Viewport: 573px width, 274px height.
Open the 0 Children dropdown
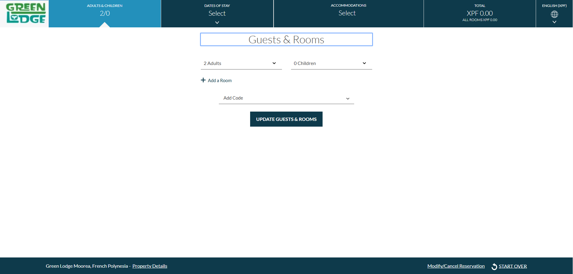click(331, 63)
